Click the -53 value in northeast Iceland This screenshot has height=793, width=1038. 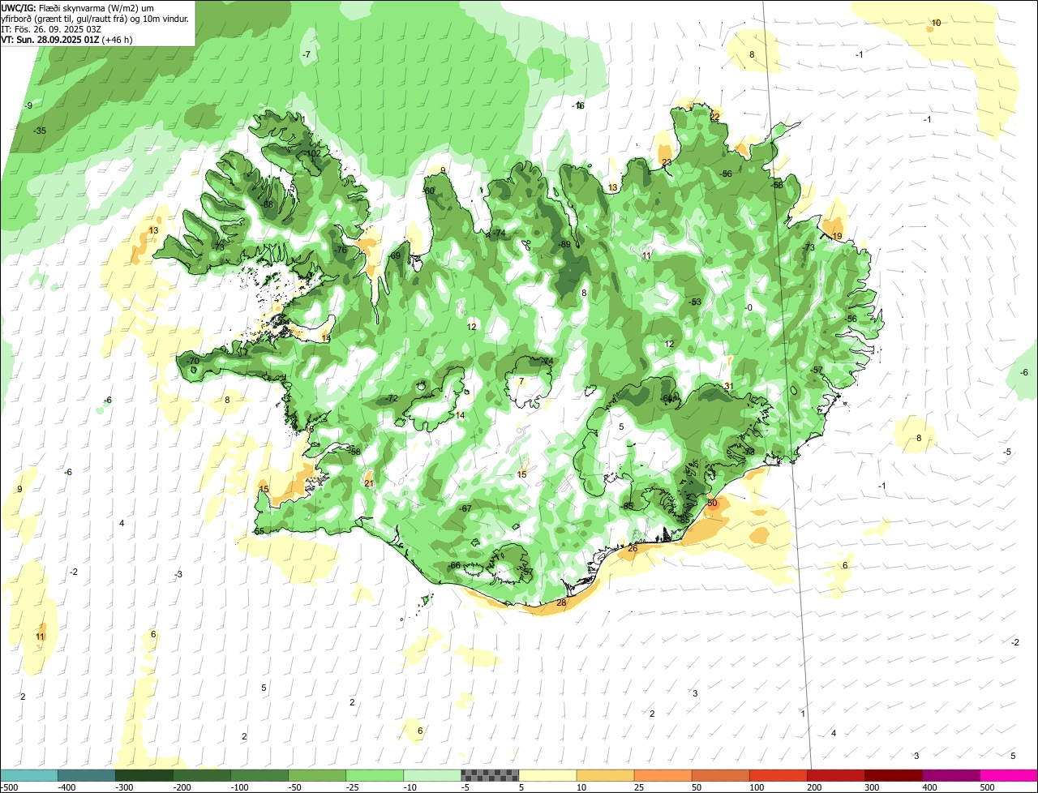[x=695, y=302]
